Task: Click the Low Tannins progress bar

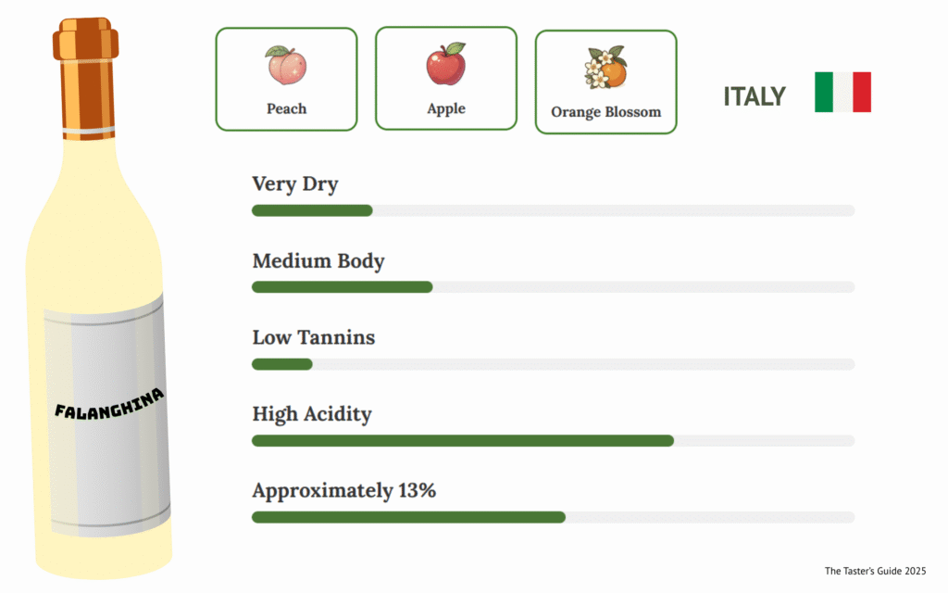Action: [x=553, y=364]
